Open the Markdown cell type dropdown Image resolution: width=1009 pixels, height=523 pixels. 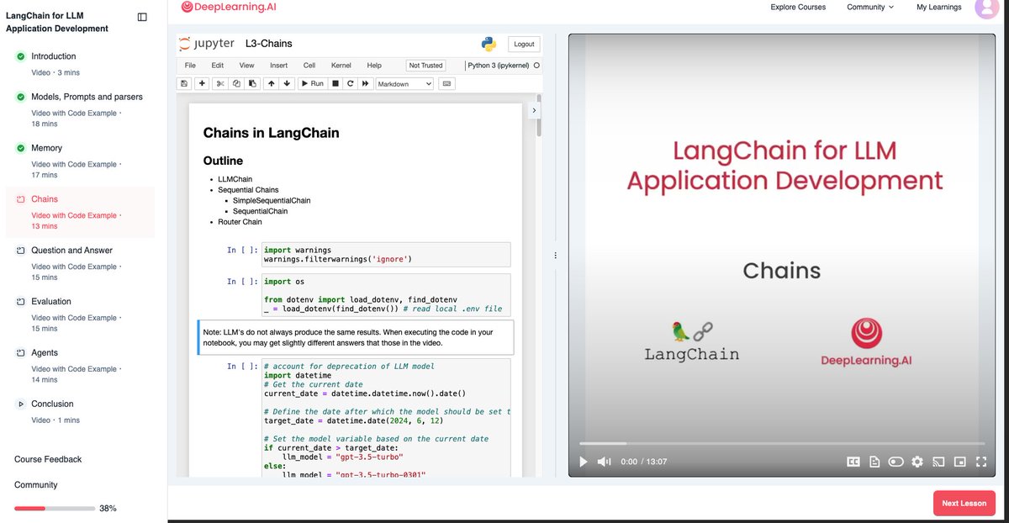click(404, 83)
